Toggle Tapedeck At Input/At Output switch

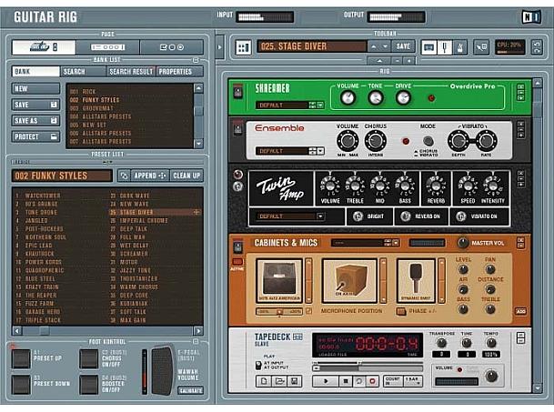[x=258, y=365]
